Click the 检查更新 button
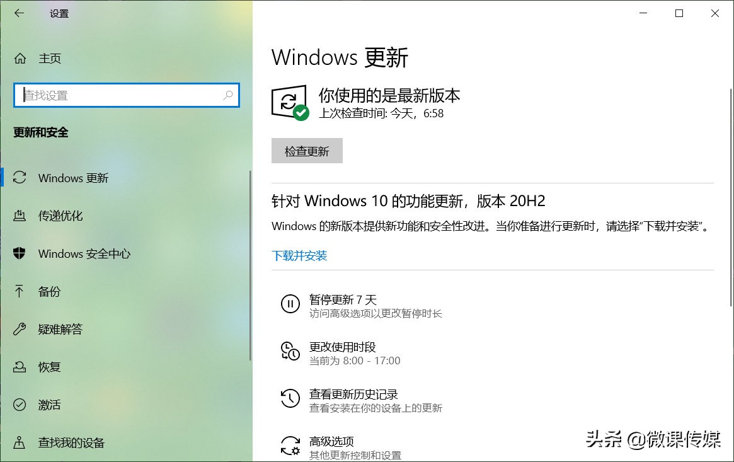Viewport: 734px width, 462px height. coord(307,151)
